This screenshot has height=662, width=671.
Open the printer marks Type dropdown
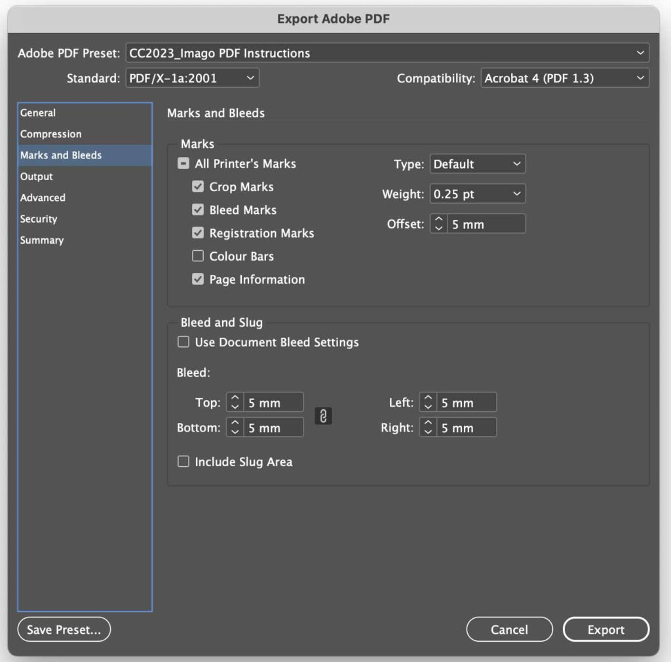tap(477, 164)
